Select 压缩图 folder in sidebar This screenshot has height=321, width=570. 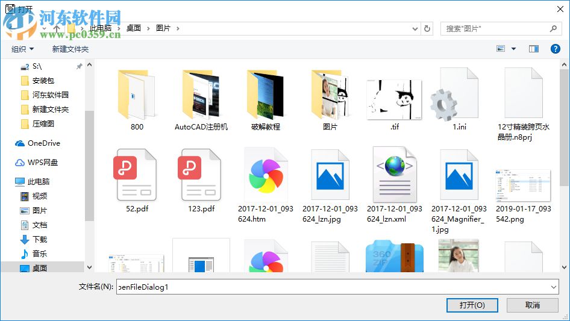pos(43,124)
